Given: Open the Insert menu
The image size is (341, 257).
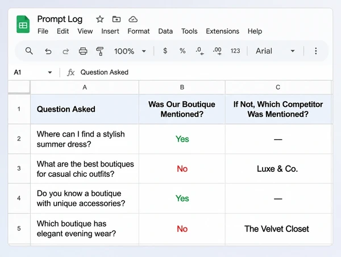Looking at the screenshot, I should click(110, 31).
